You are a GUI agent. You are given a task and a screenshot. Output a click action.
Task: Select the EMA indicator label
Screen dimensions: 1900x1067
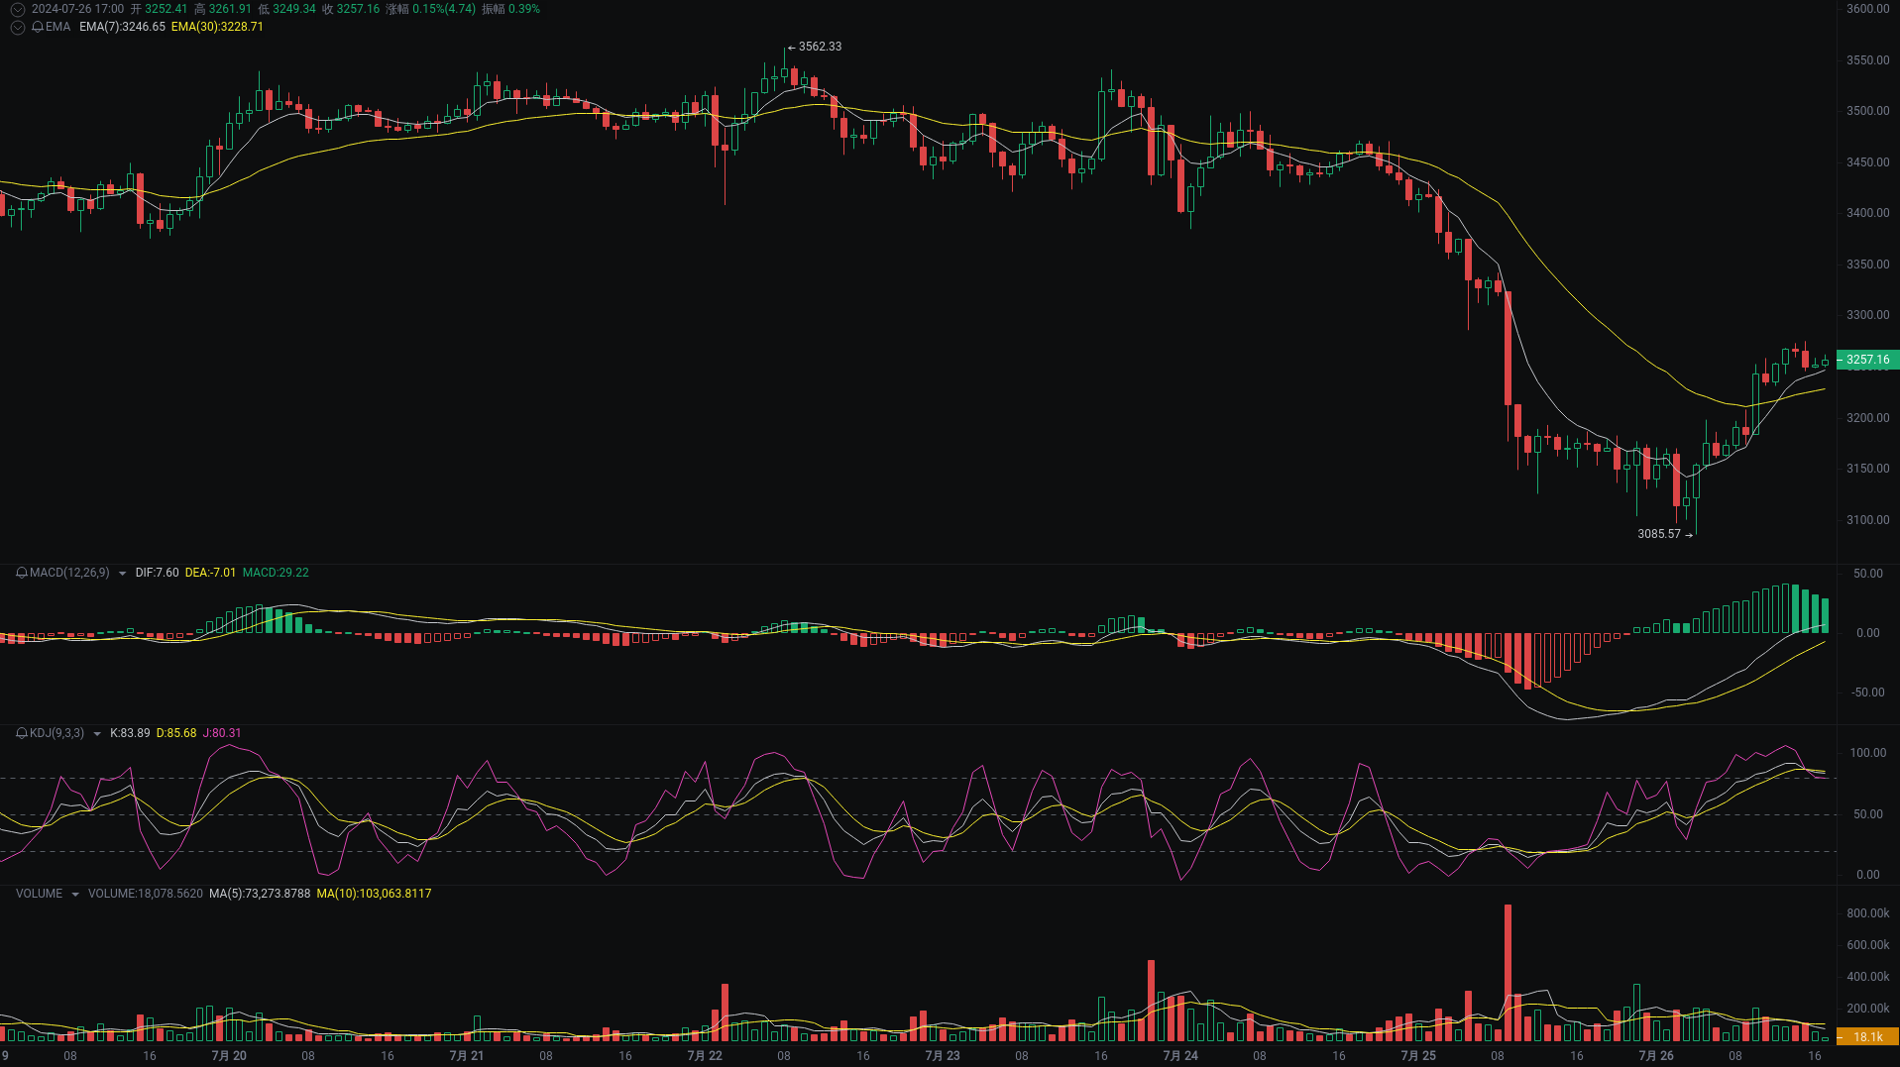tap(57, 27)
